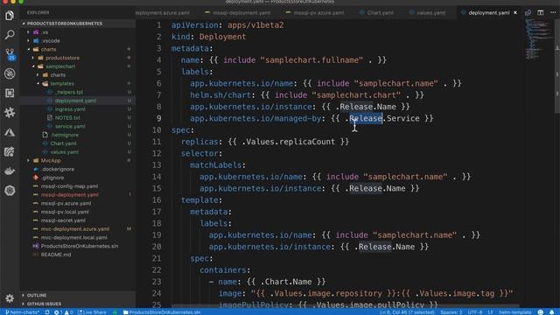Click the split editor icon
Screen dimensions: 560x315
[541, 12]
